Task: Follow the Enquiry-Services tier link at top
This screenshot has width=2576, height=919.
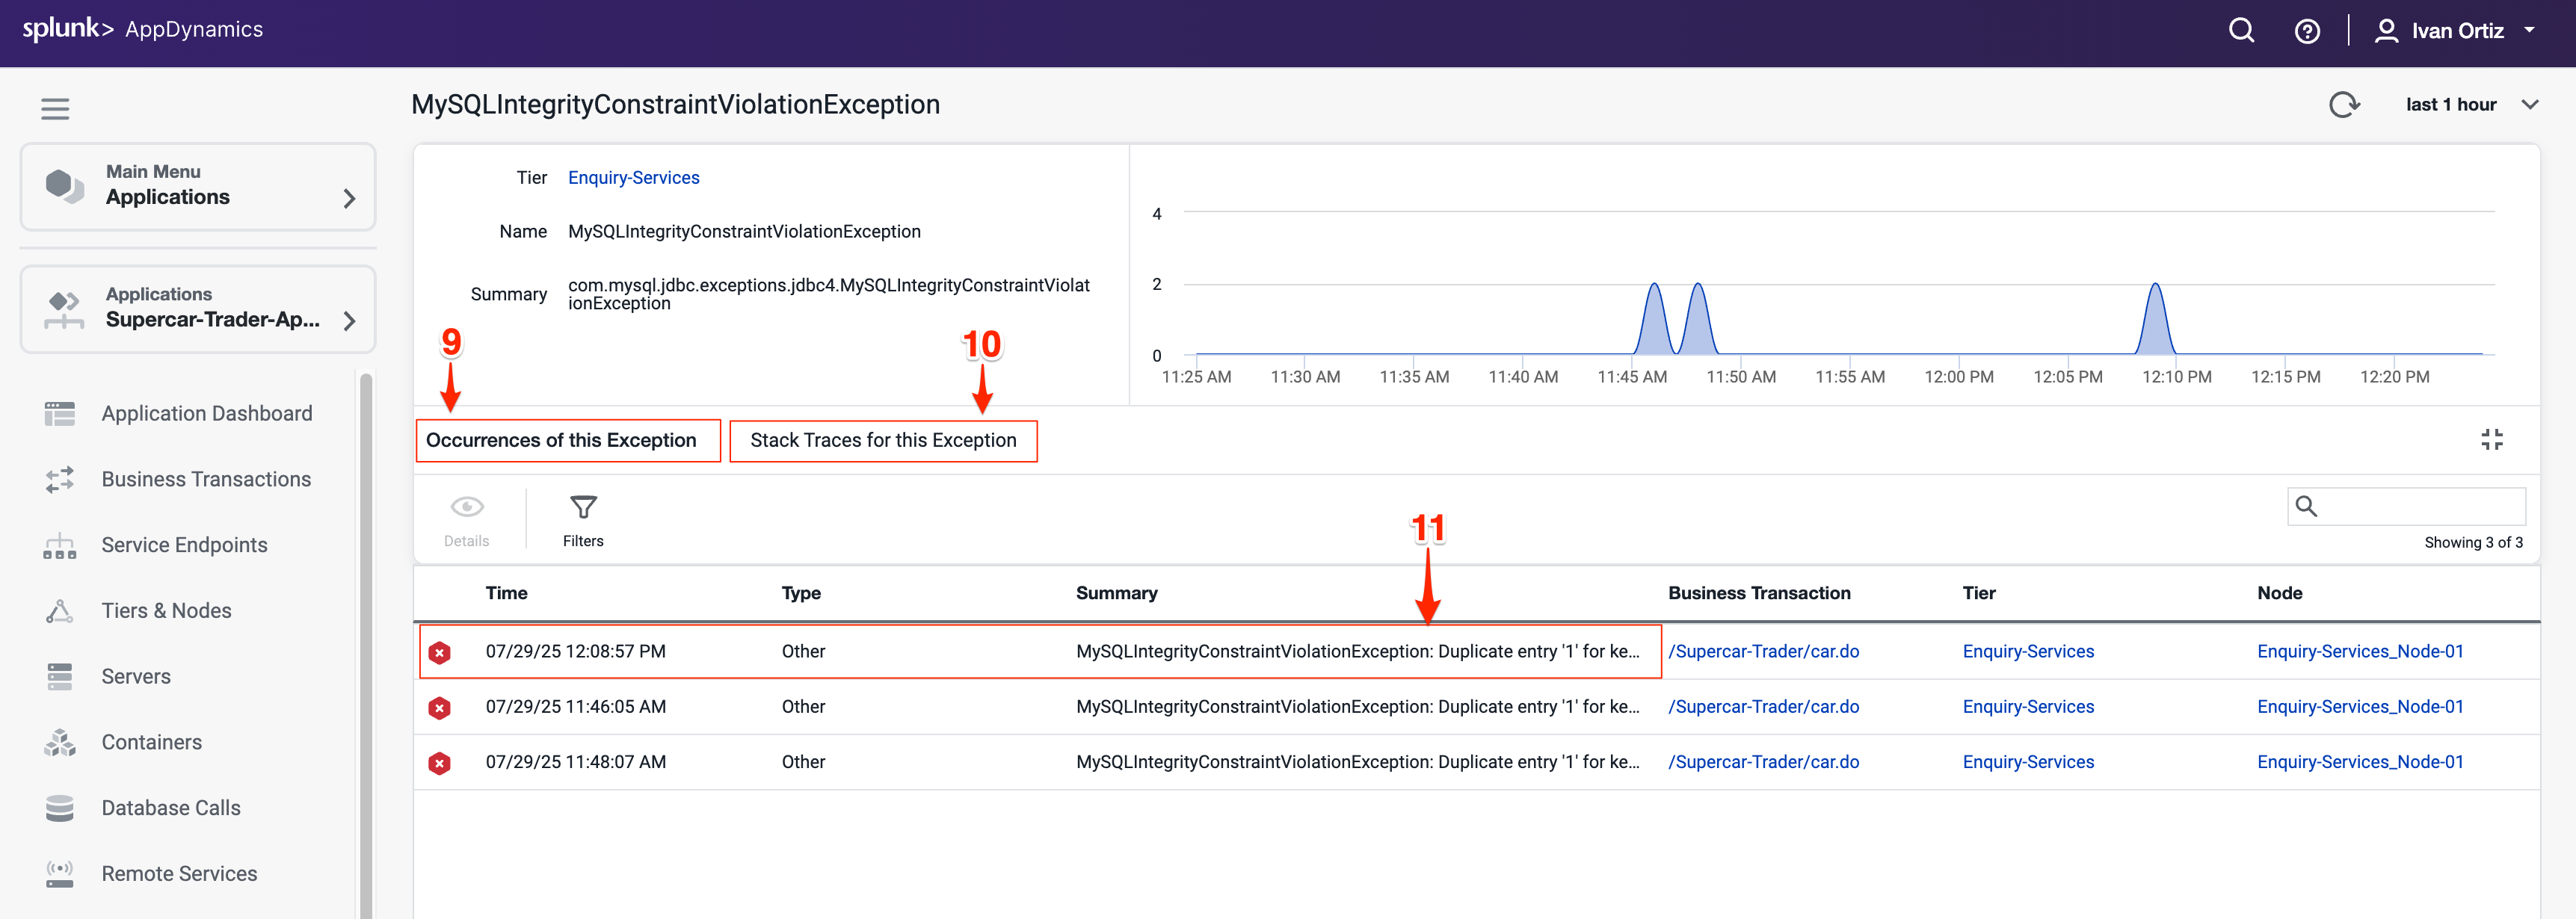Action: (x=633, y=178)
